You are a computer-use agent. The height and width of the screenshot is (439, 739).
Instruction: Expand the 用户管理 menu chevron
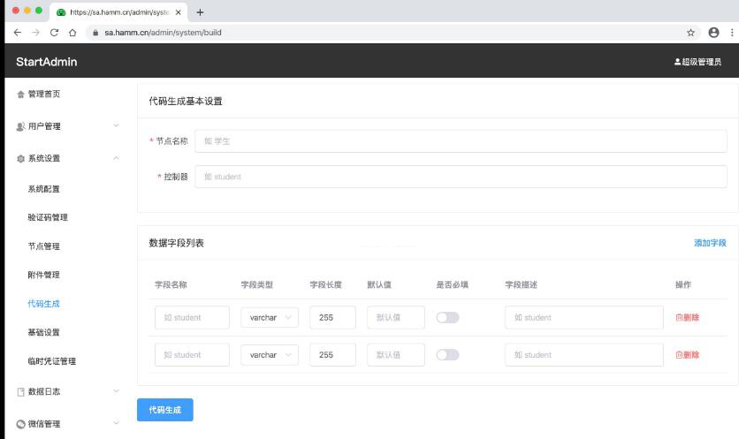click(x=116, y=125)
